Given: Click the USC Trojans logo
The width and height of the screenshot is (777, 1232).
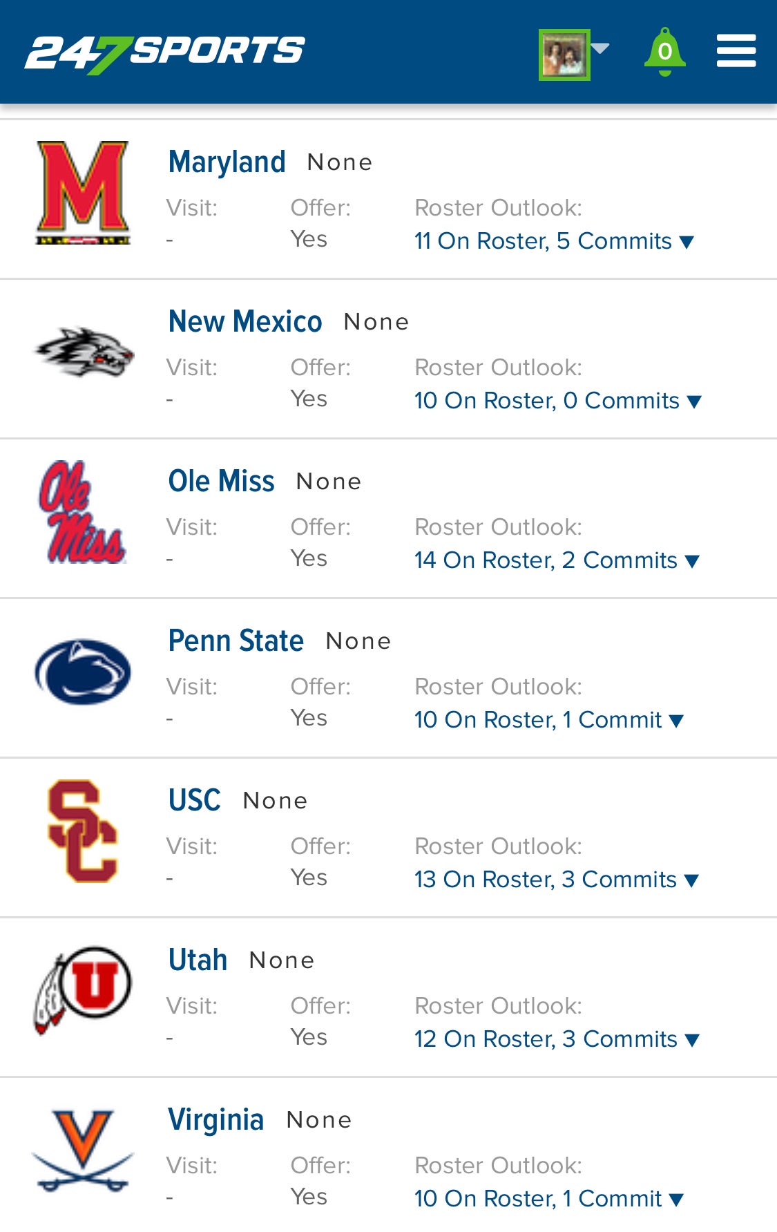Looking at the screenshot, I should point(83,831).
